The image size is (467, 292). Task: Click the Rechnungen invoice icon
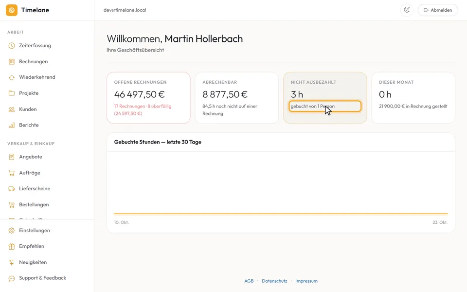(12, 62)
